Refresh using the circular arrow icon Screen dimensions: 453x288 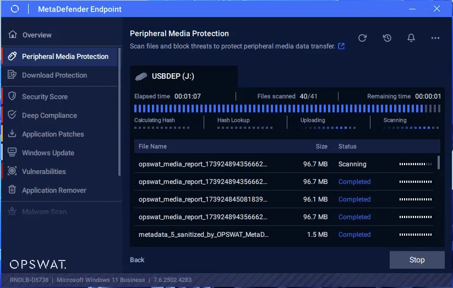pyautogui.click(x=362, y=38)
